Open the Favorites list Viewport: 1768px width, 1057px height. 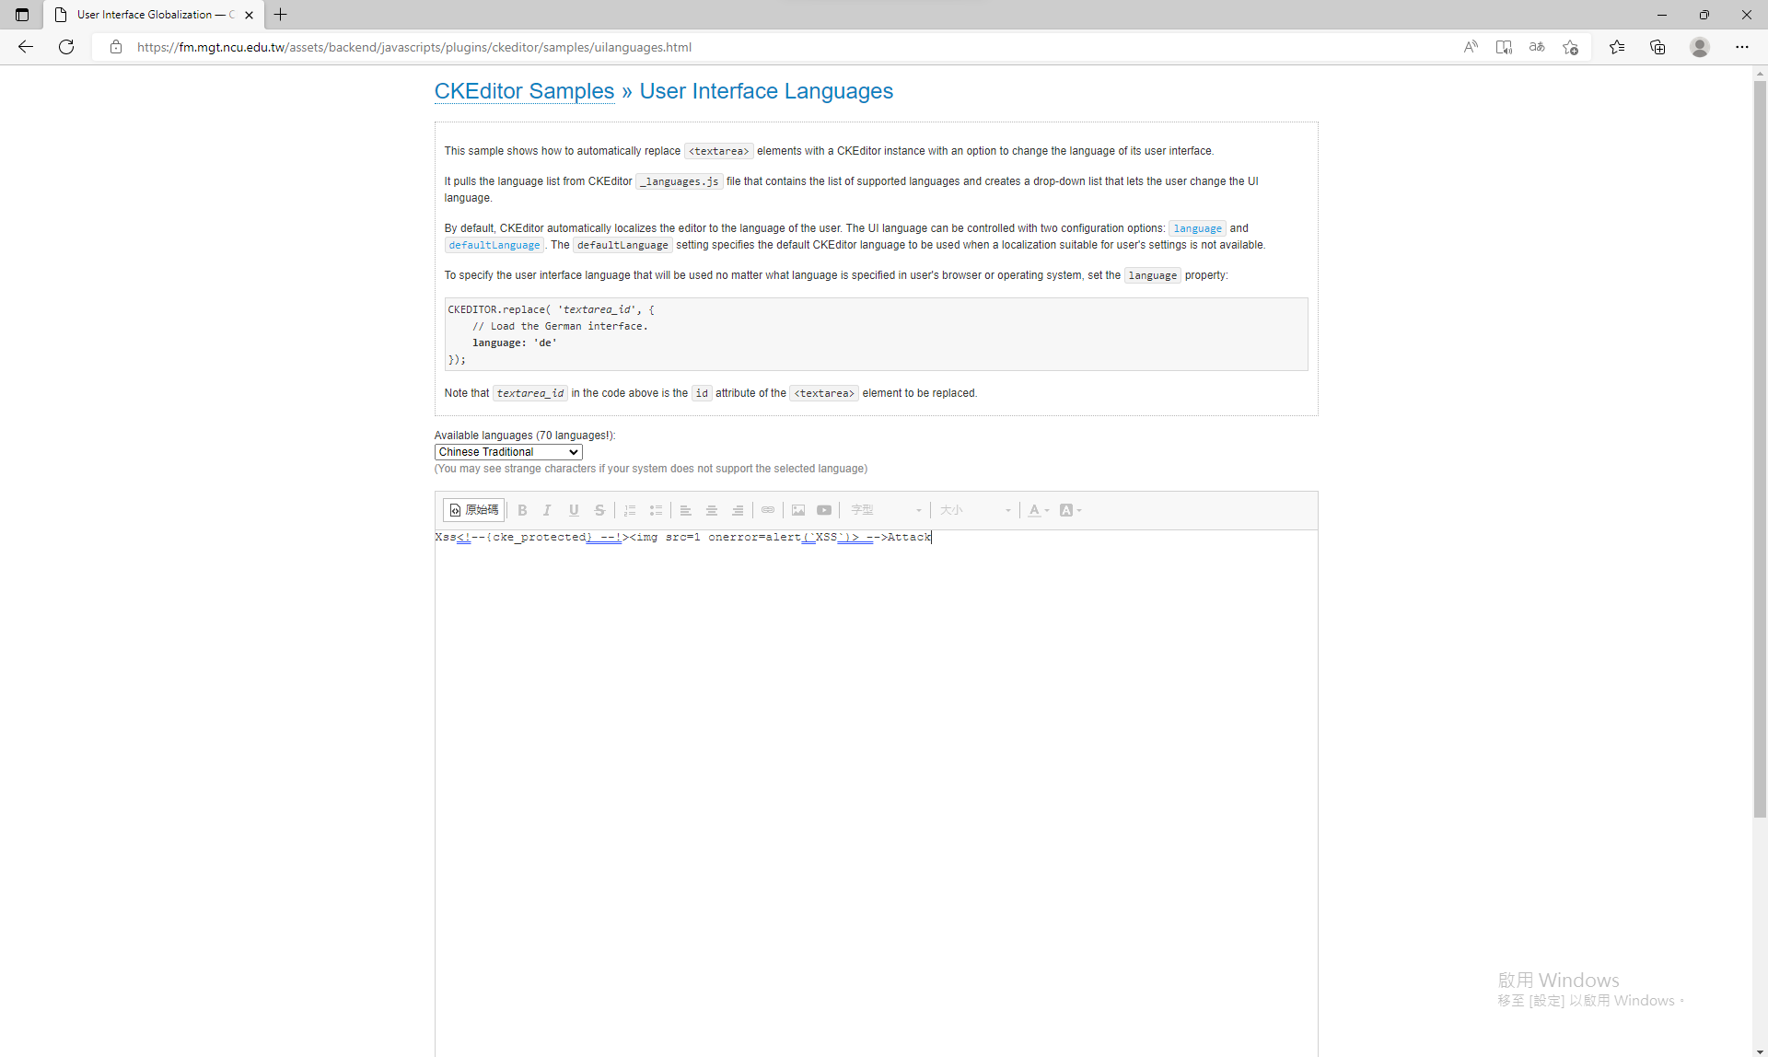click(1617, 47)
